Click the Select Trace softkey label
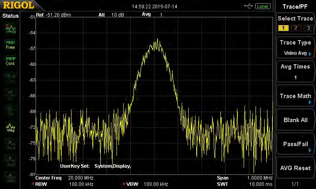Viewport: 316px width, 189px height. (295, 19)
